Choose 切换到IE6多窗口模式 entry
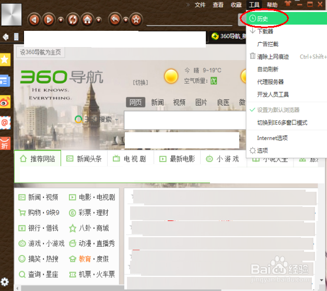The image size is (327, 291). pos(287,123)
